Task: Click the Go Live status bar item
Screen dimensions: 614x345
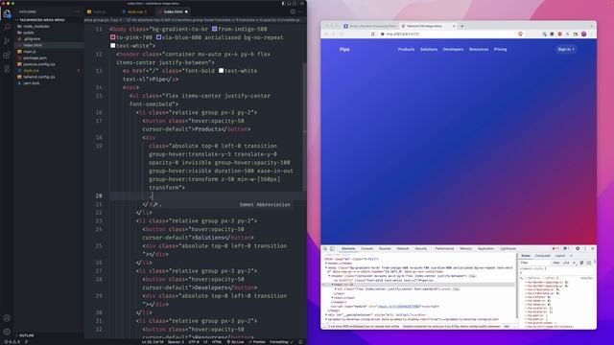Action: pos(235,342)
